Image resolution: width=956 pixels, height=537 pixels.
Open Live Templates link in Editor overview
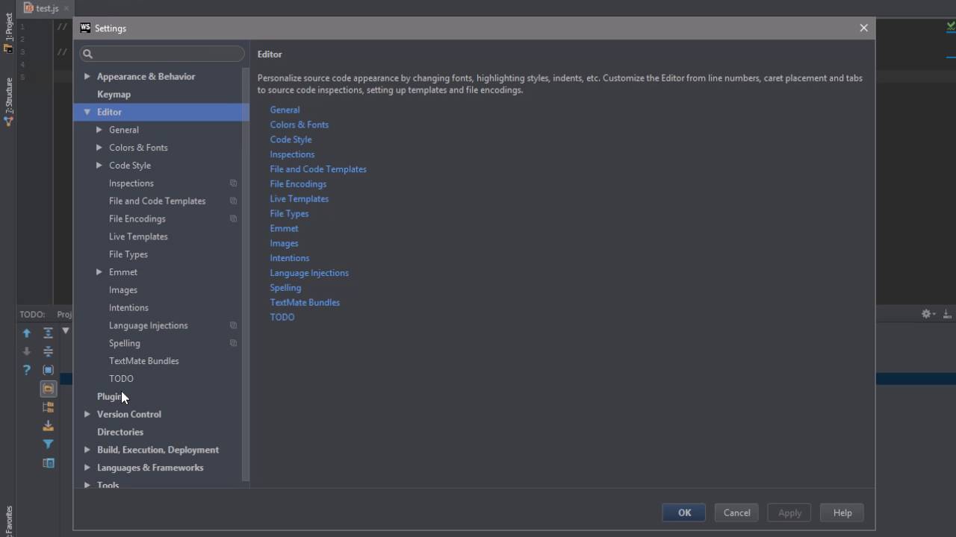click(299, 198)
